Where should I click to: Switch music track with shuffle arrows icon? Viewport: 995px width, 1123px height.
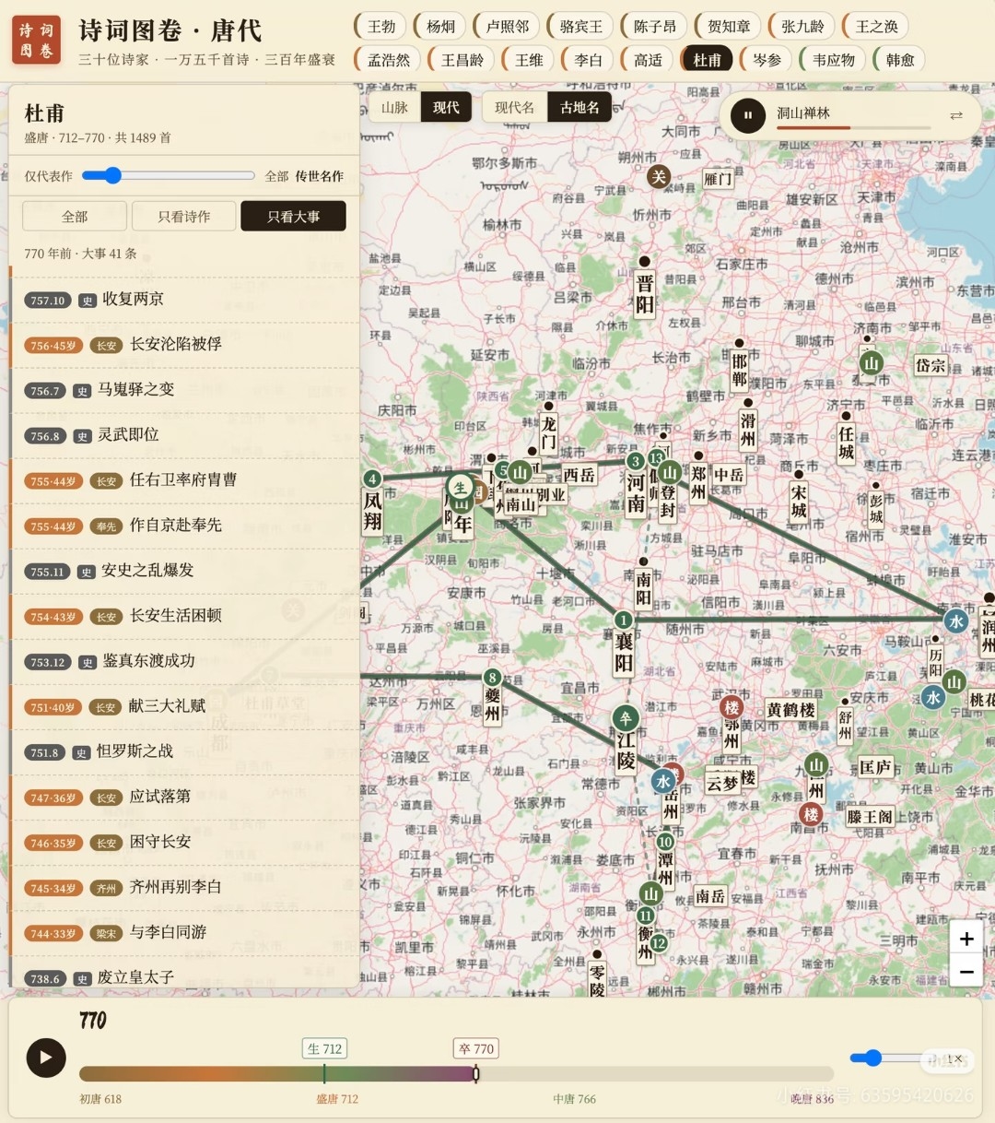pyautogui.click(x=956, y=115)
